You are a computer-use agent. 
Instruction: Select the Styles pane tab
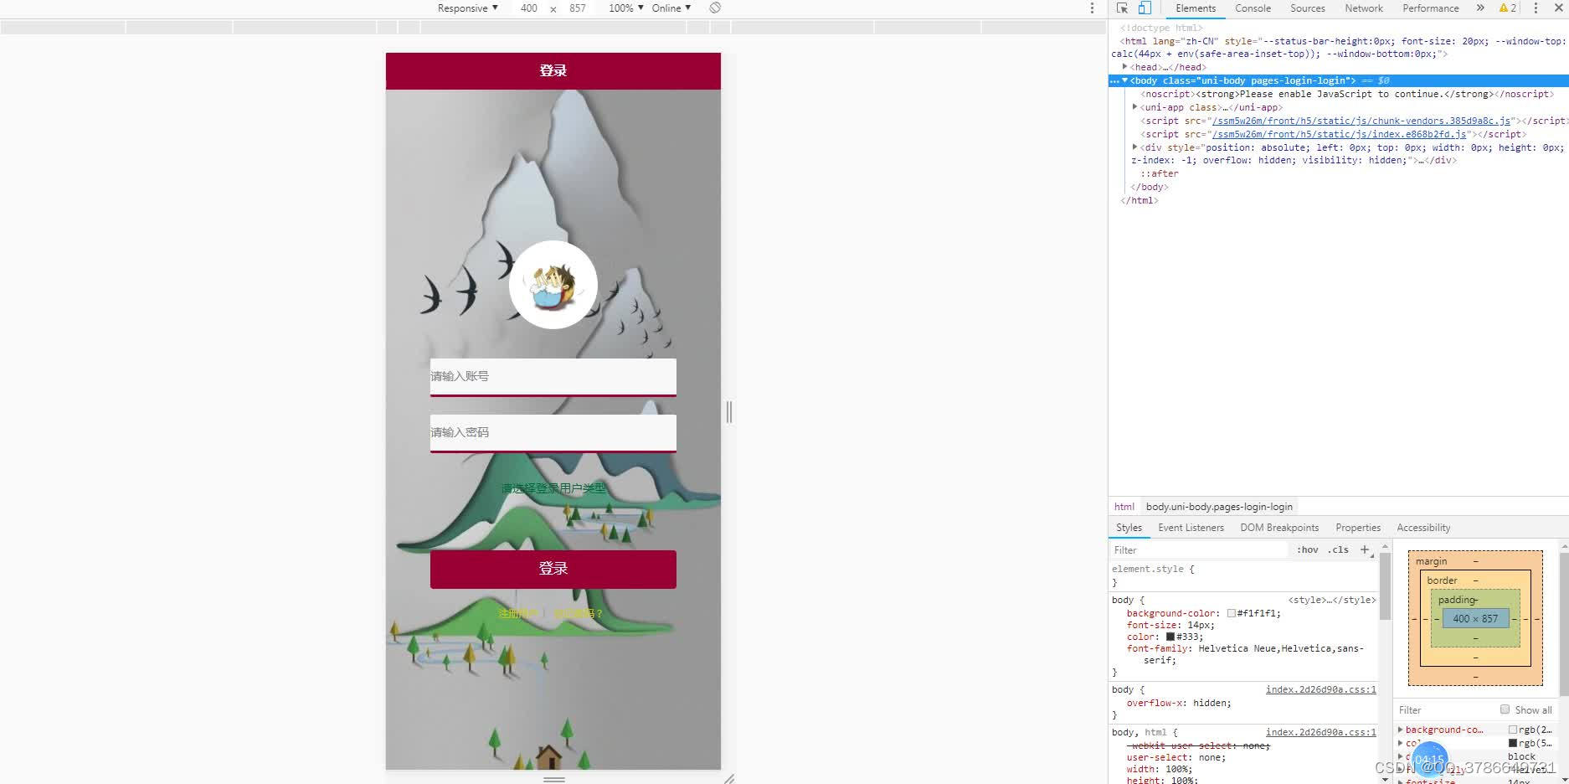[1129, 528]
